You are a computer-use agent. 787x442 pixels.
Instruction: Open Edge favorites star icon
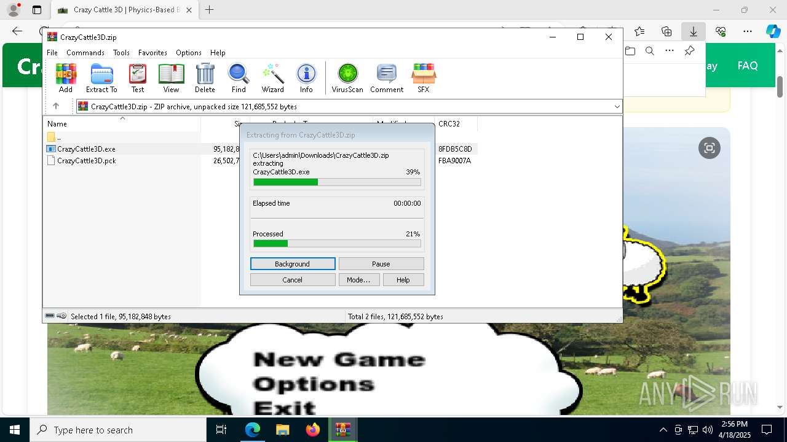click(x=639, y=31)
